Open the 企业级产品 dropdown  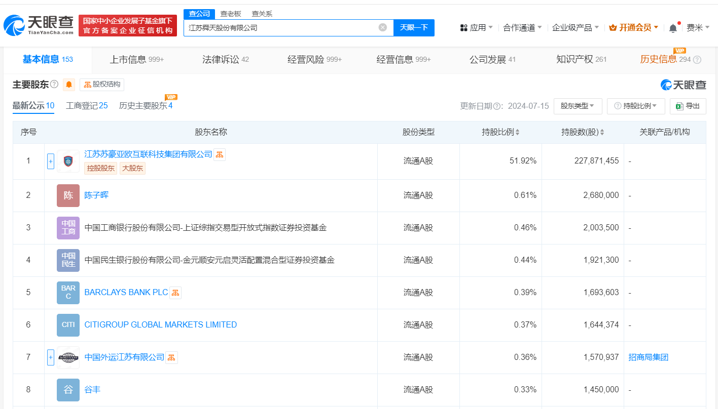[576, 27]
